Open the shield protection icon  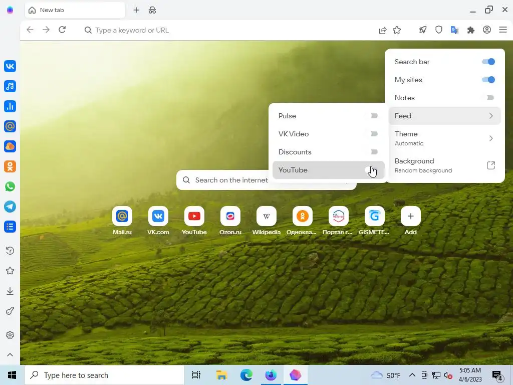(x=439, y=30)
